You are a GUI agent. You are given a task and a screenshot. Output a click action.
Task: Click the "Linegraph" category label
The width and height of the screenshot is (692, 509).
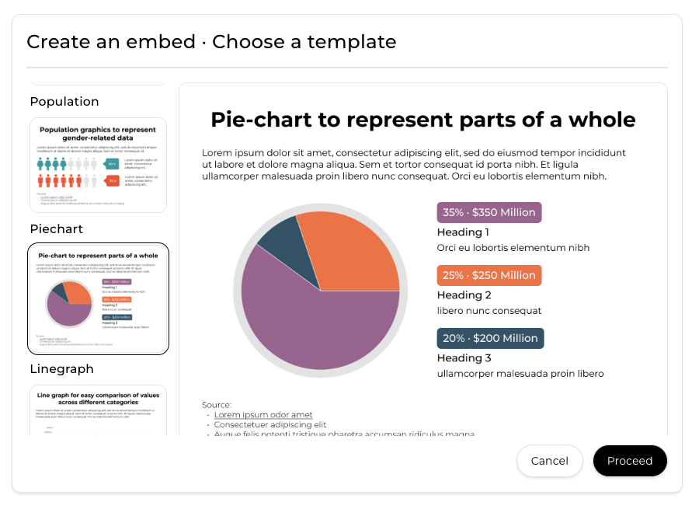(x=61, y=369)
